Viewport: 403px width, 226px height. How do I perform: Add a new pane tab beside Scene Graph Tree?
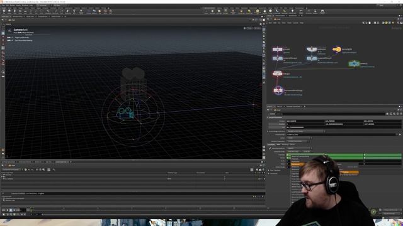(71, 162)
